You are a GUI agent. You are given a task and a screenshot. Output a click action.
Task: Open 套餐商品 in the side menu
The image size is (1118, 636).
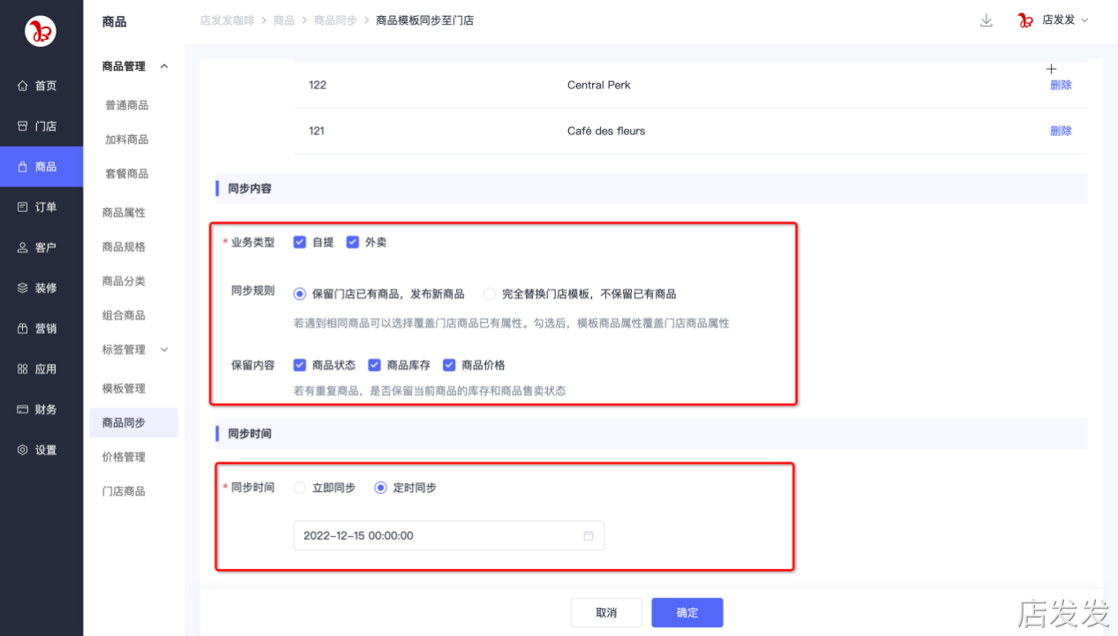point(127,174)
